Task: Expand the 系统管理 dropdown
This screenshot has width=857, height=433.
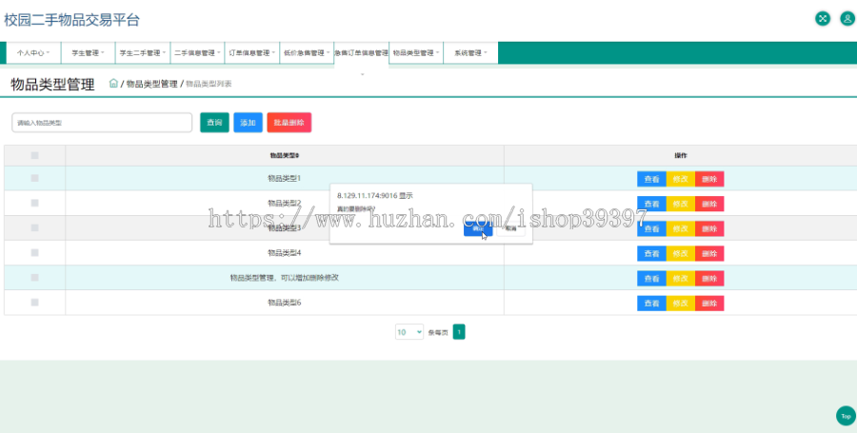Action: pos(470,53)
